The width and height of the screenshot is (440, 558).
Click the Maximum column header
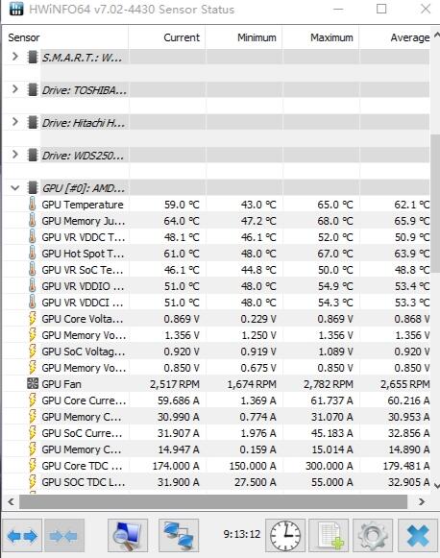click(x=321, y=37)
